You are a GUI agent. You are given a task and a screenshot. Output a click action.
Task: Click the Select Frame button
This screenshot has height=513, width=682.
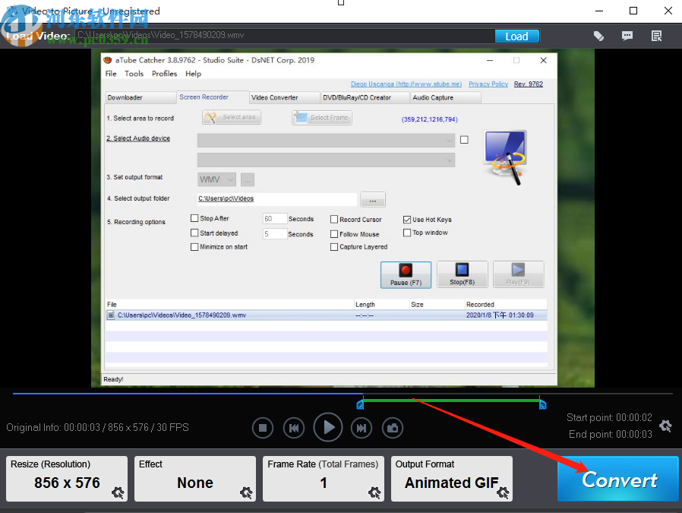click(x=322, y=118)
